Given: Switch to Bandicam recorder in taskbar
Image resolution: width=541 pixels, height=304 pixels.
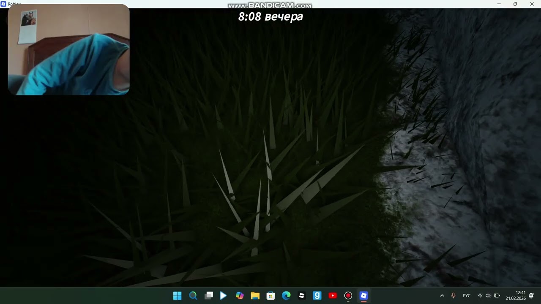Looking at the screenshot, I should point(348,296).
